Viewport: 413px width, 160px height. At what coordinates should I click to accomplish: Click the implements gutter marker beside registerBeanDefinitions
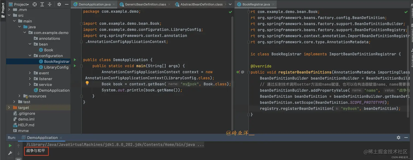[238, 72]
